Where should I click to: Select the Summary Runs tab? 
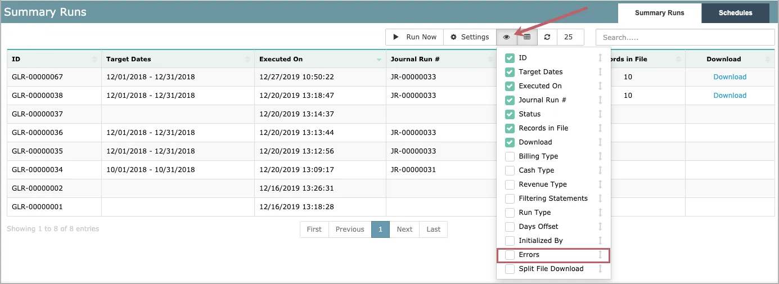[660, 13]
